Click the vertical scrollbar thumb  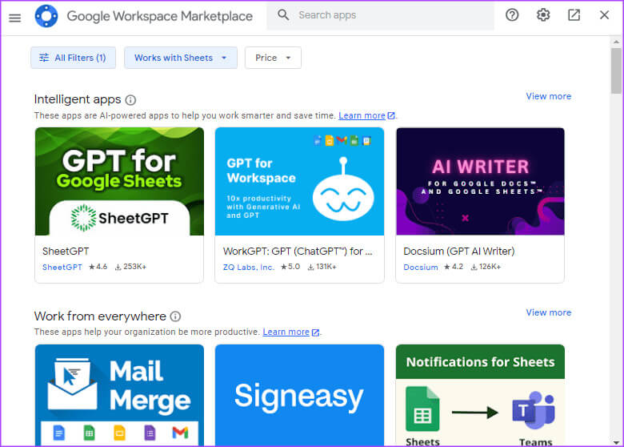(616, 70)
